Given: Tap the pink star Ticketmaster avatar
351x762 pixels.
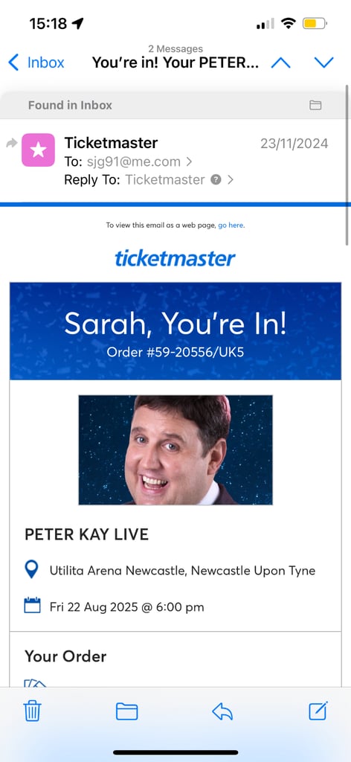Looking at the screenshot, I should (x=39, y=150).
